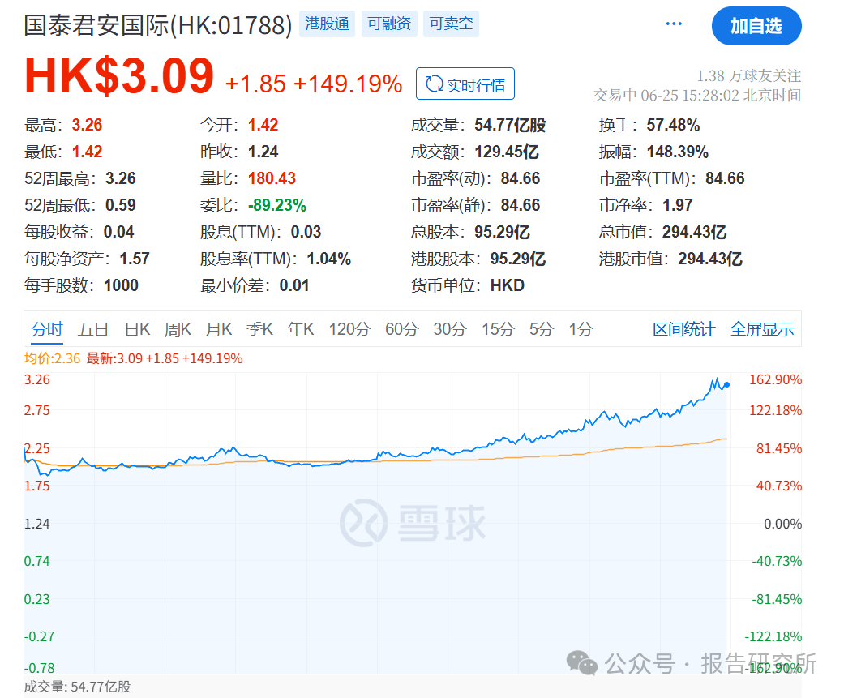
Task: Switch to the 周K chart tab
Action: click(x=178, y=329)
